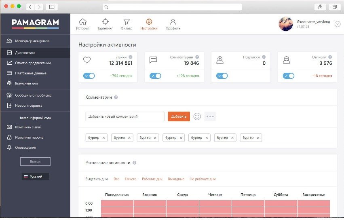
Task: Click the PAMAGRAM logo
Action: (x=35, y=23)
